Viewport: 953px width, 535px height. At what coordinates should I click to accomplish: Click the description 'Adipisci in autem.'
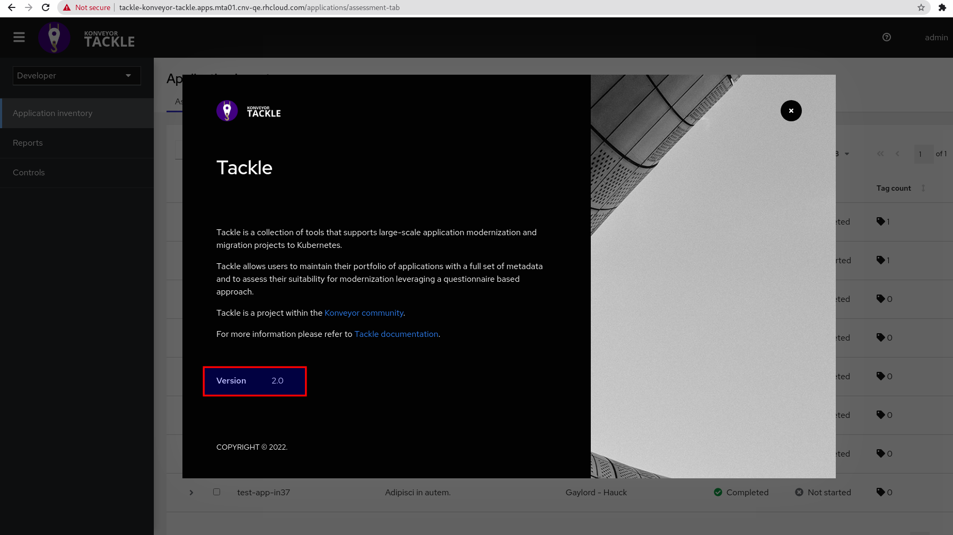point(418,493)
